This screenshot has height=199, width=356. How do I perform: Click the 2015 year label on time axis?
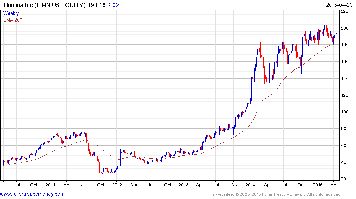click(x=317, y=185)
